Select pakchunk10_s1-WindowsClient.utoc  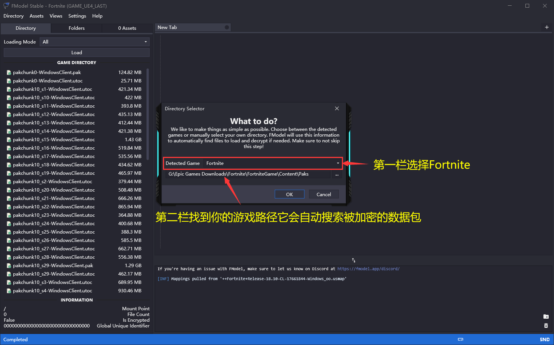74,89
